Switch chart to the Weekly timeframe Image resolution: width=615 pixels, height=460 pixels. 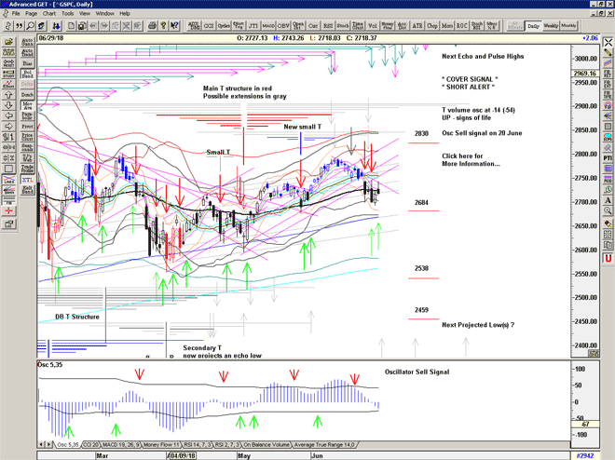(551, 26)
